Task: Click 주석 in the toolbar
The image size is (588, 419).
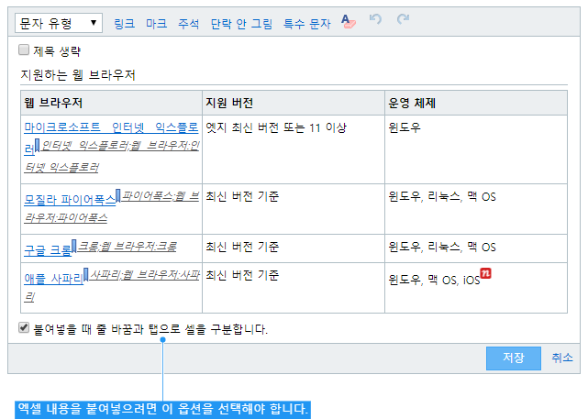Action: pyautogui.click(x=188, y=22)
